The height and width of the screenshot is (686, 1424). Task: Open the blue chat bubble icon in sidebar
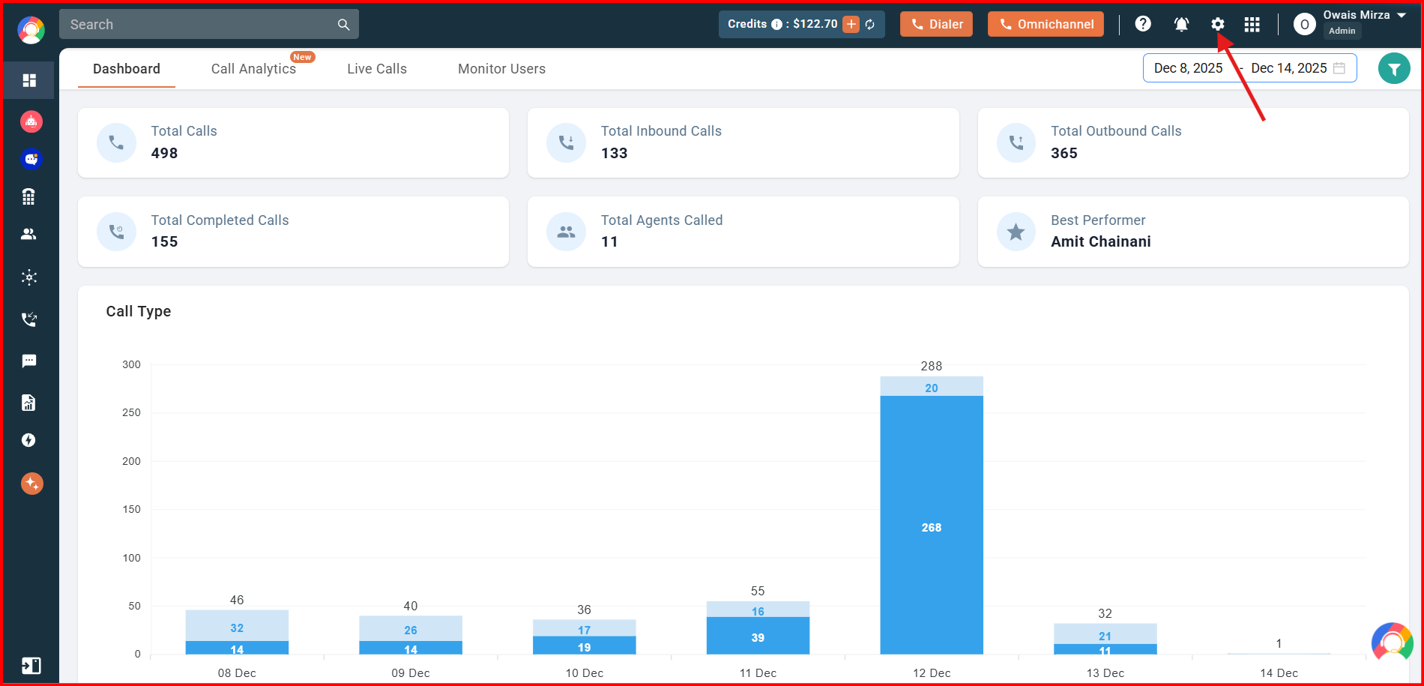click(x=31, y=159)
